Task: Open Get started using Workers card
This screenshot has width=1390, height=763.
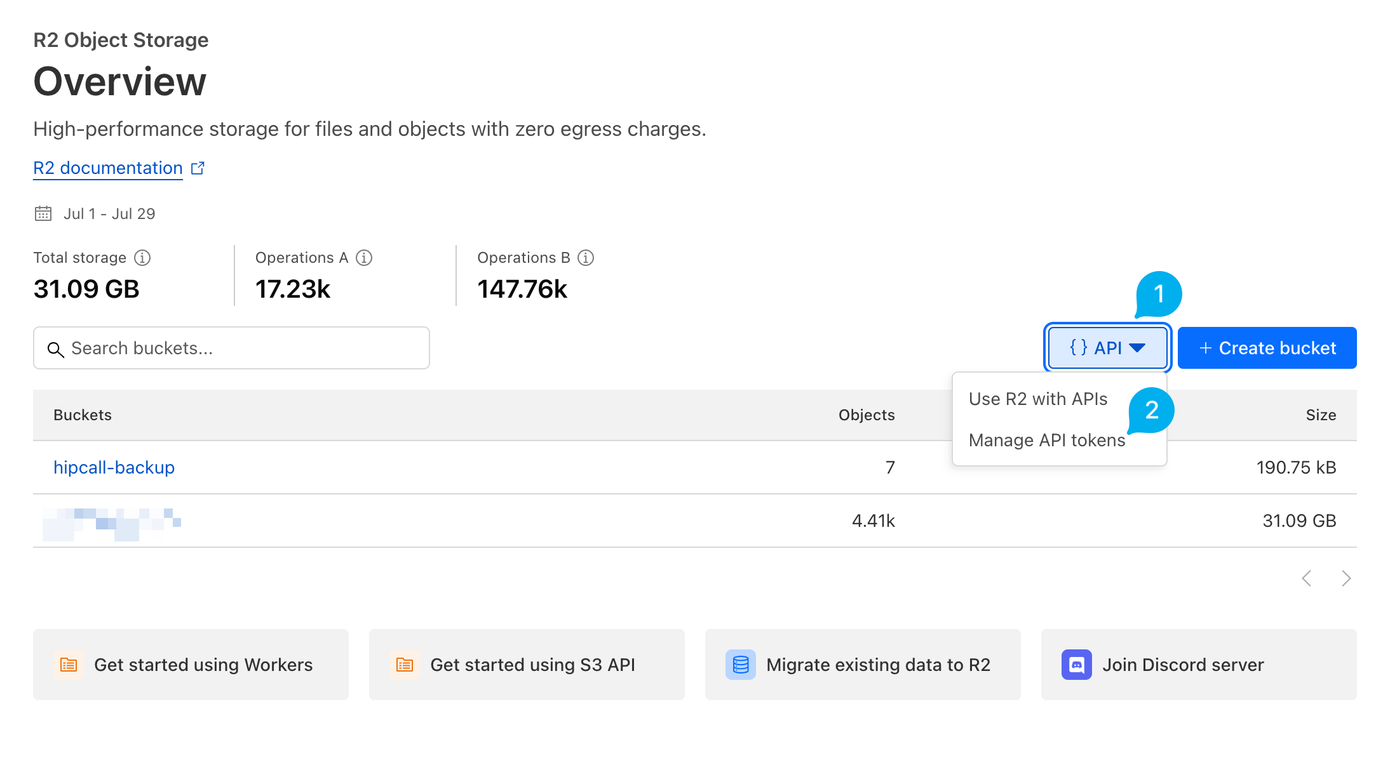Action: pos(191,665)
